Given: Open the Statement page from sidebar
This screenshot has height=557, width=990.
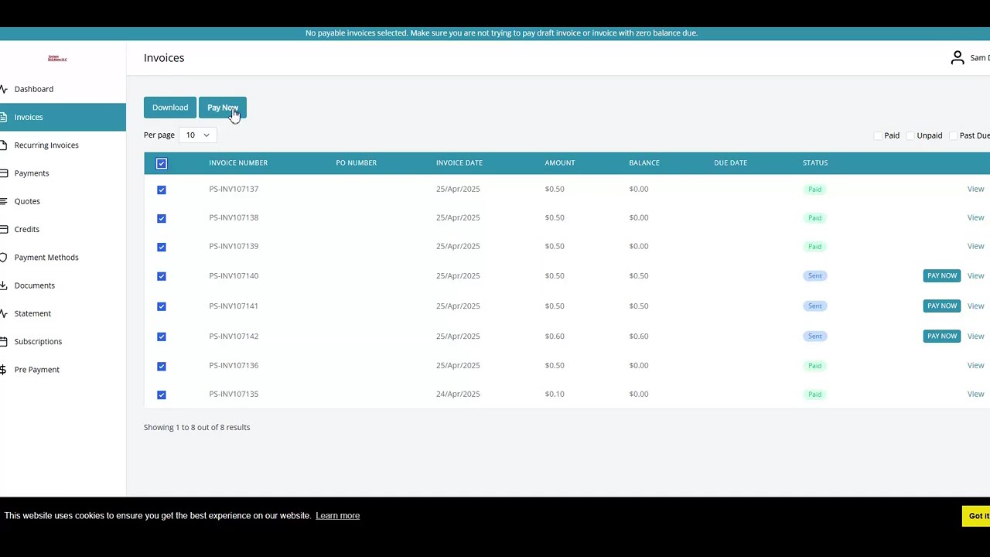Looking at the screenshot, I should point(32,313).
